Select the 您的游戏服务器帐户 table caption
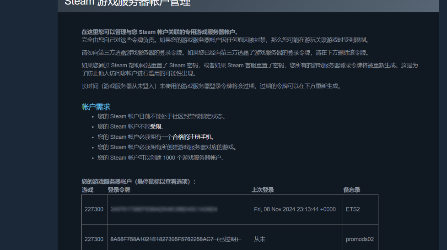 pos(139,181)
